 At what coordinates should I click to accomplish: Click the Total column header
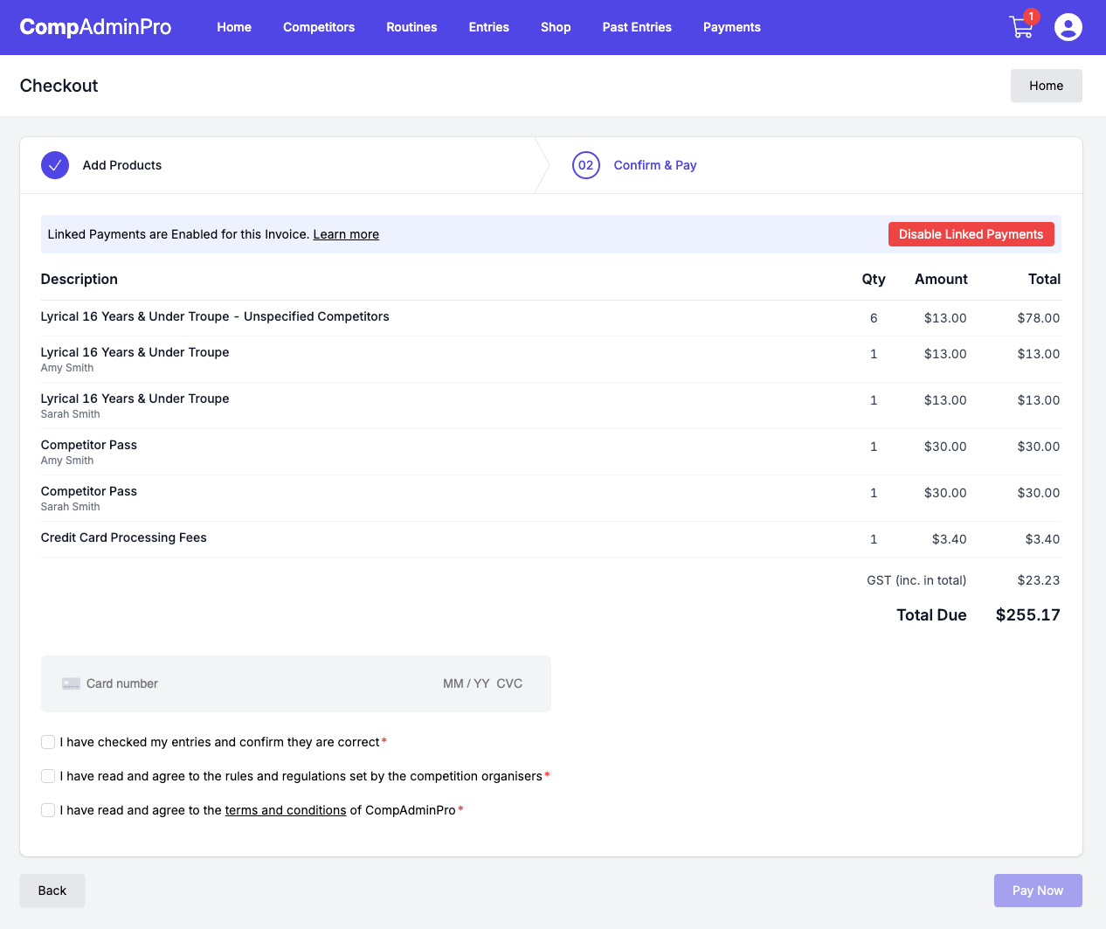point(1044,279)
